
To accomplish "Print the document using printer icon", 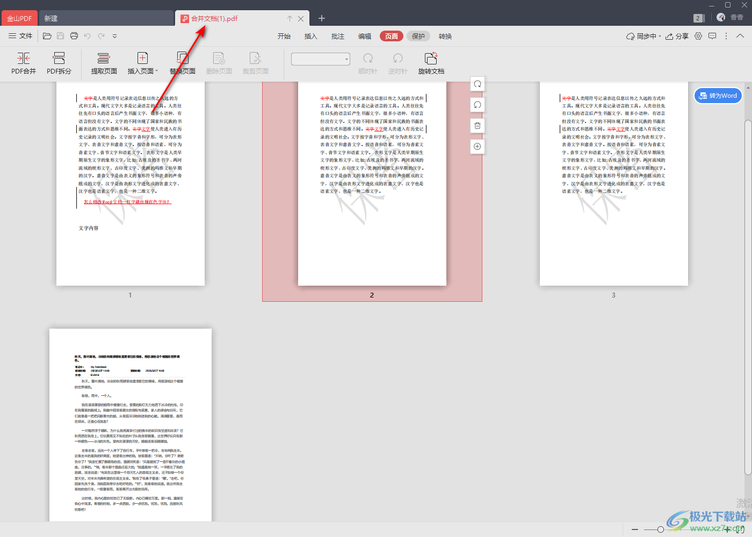I will (x=74, y=36).
